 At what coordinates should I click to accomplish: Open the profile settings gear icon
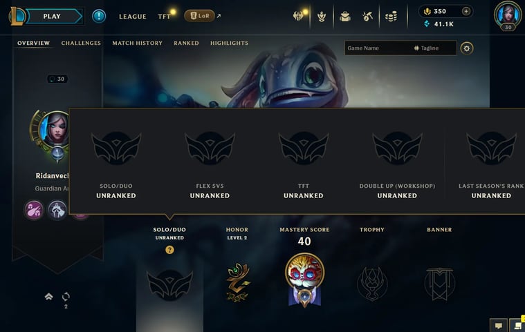[x=466, y=48]
